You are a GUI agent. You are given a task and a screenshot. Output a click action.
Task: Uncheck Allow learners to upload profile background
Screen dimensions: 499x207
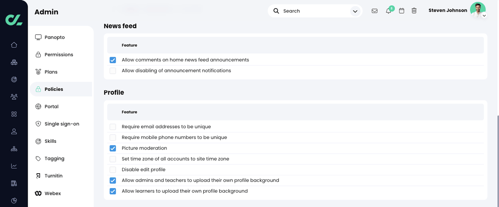click(113, 191)
